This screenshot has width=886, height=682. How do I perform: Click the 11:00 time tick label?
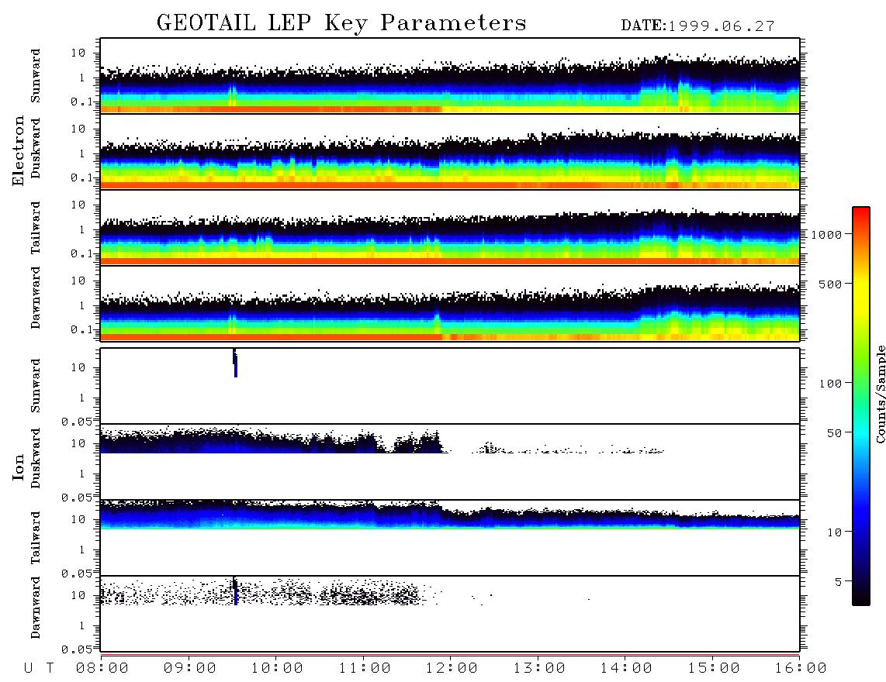(x=365, y=669)
